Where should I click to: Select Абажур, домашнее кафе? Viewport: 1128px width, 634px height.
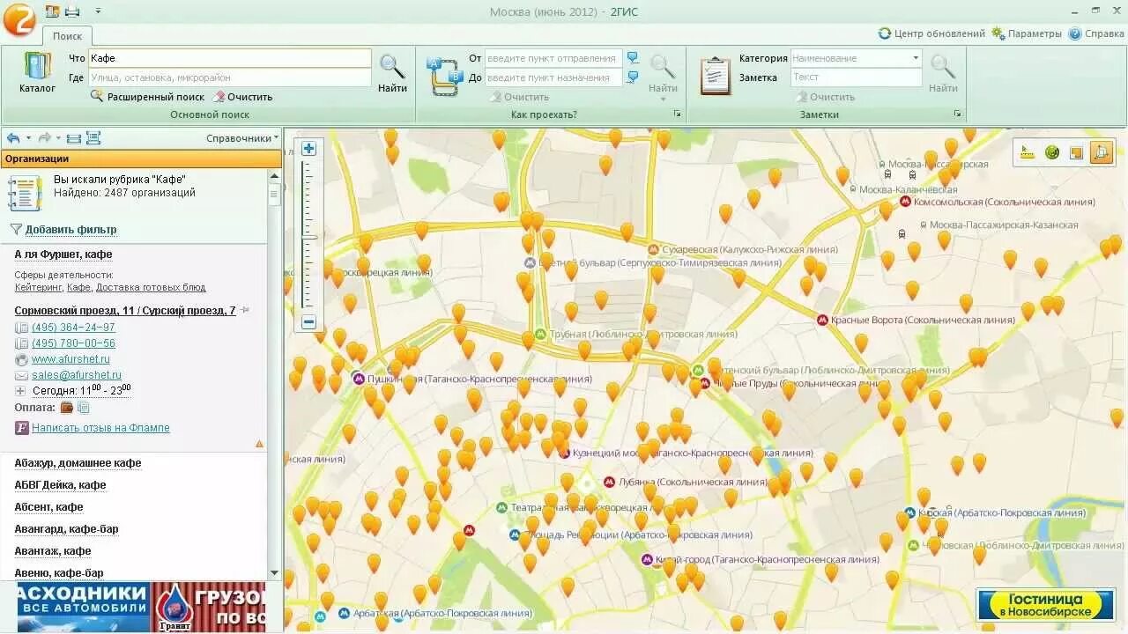78,463
